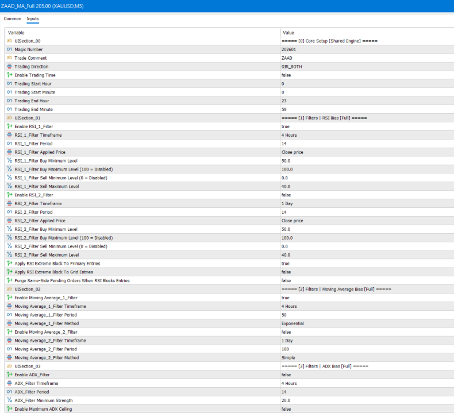Click the boolean icon beside Enable RSI_1_Filter

[10, 126]
